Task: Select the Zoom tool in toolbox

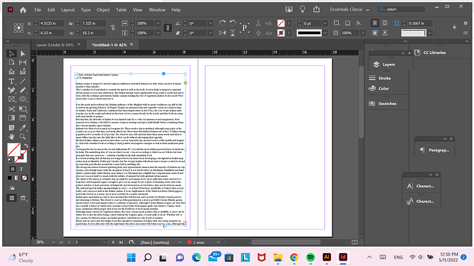Action: [23, 136]
